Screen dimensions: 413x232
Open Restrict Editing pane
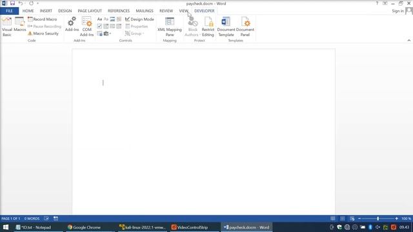point(208,26)
